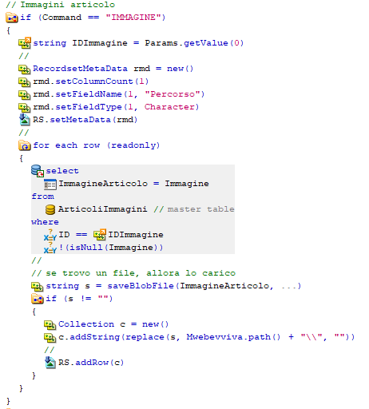The image size is (369, 409).
Task: Click the if block icon beside Command == "IMMAGINE"
Action: 12,18
